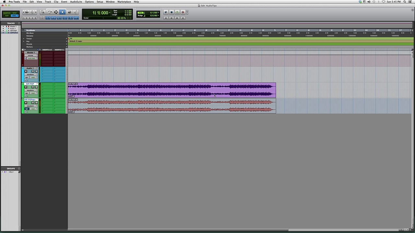Click the Fast Forward transport button
Viewport: 415px width, 233px height.
tap(177, 18)
